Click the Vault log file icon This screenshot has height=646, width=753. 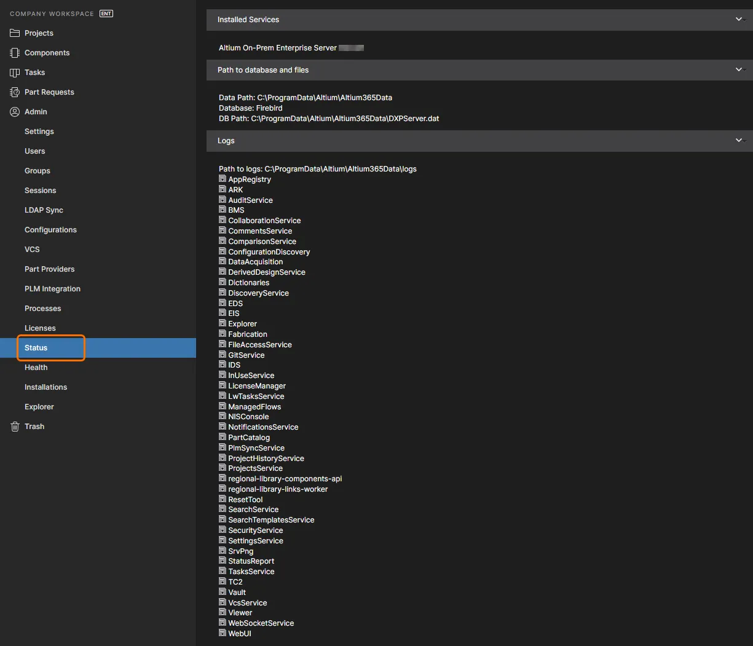(223, 592)
